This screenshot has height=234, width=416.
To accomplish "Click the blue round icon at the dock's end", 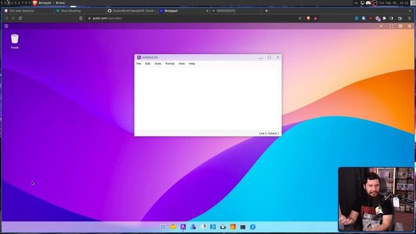I will coord(253,227).
